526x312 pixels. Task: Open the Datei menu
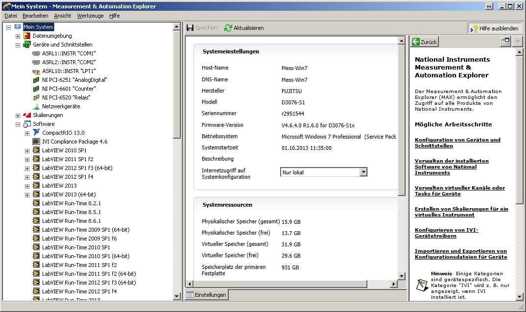pyautogui.click(x=11, y=16)
